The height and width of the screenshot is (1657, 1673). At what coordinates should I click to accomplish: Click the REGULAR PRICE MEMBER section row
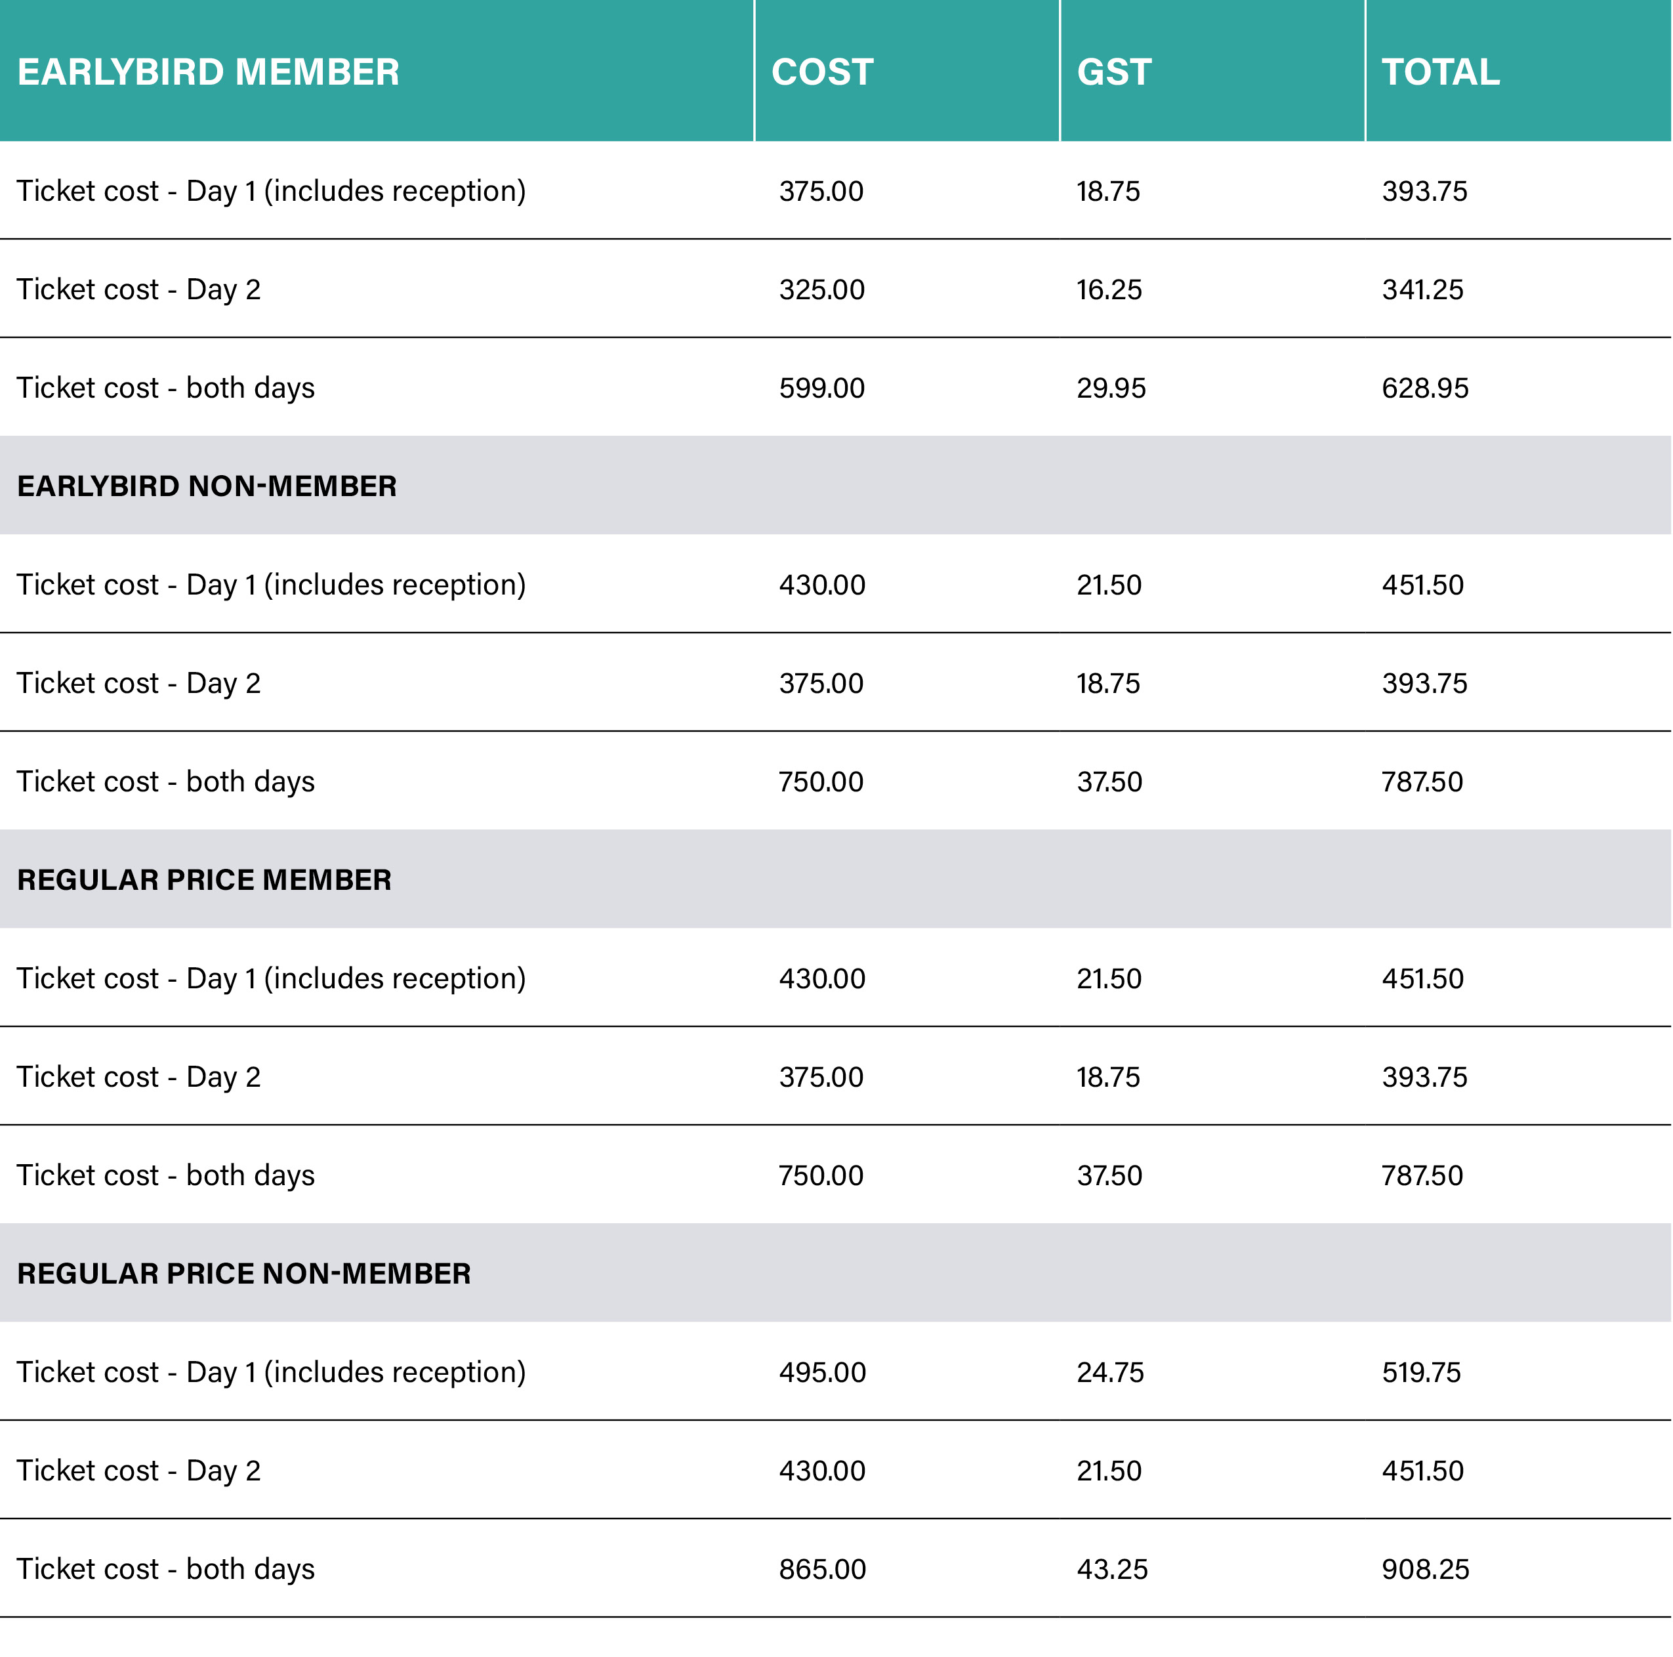836,880
